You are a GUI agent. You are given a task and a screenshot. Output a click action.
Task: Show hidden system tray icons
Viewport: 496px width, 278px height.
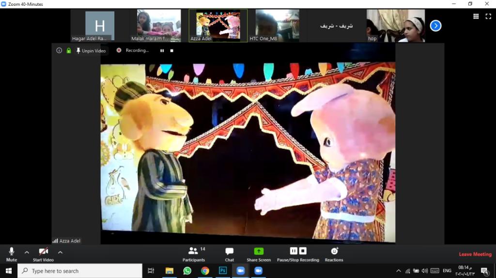point(399,271)
